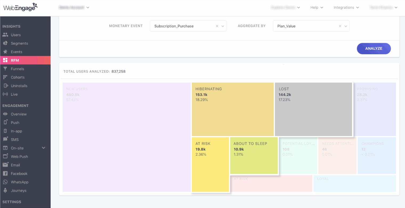
Task: Click the Live analytics icon
Action: (x=6, y=94)
